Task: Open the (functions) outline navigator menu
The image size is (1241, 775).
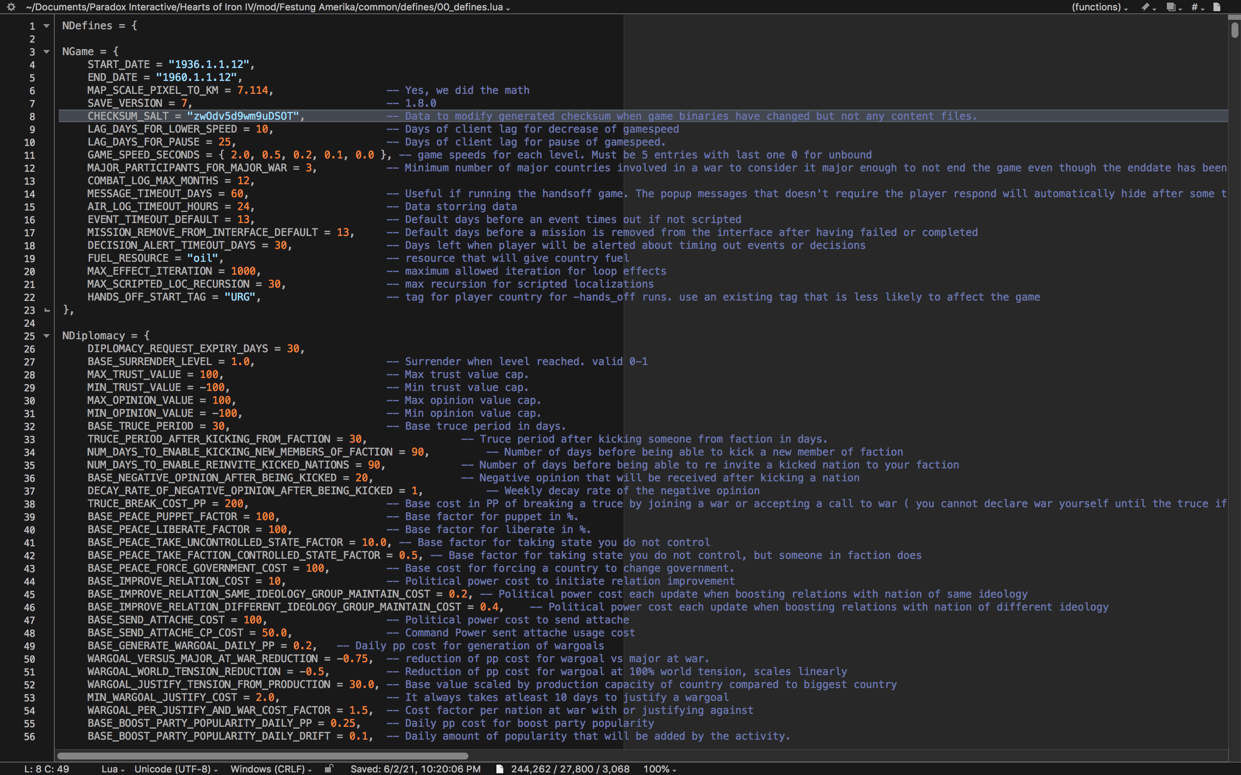Action: tap(1098, 7)
